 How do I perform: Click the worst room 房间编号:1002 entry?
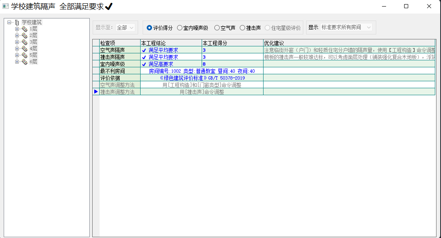(x=201, y=71)
